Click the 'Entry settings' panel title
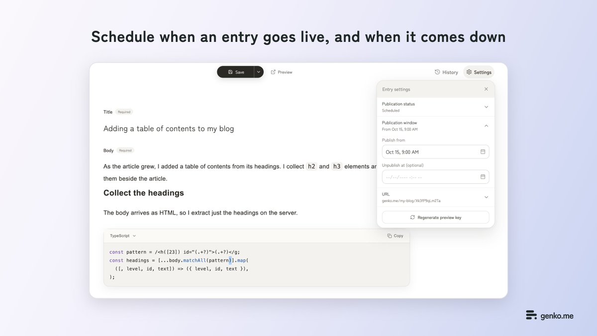This screenshot has height=336, width=597. pos(396,90)
